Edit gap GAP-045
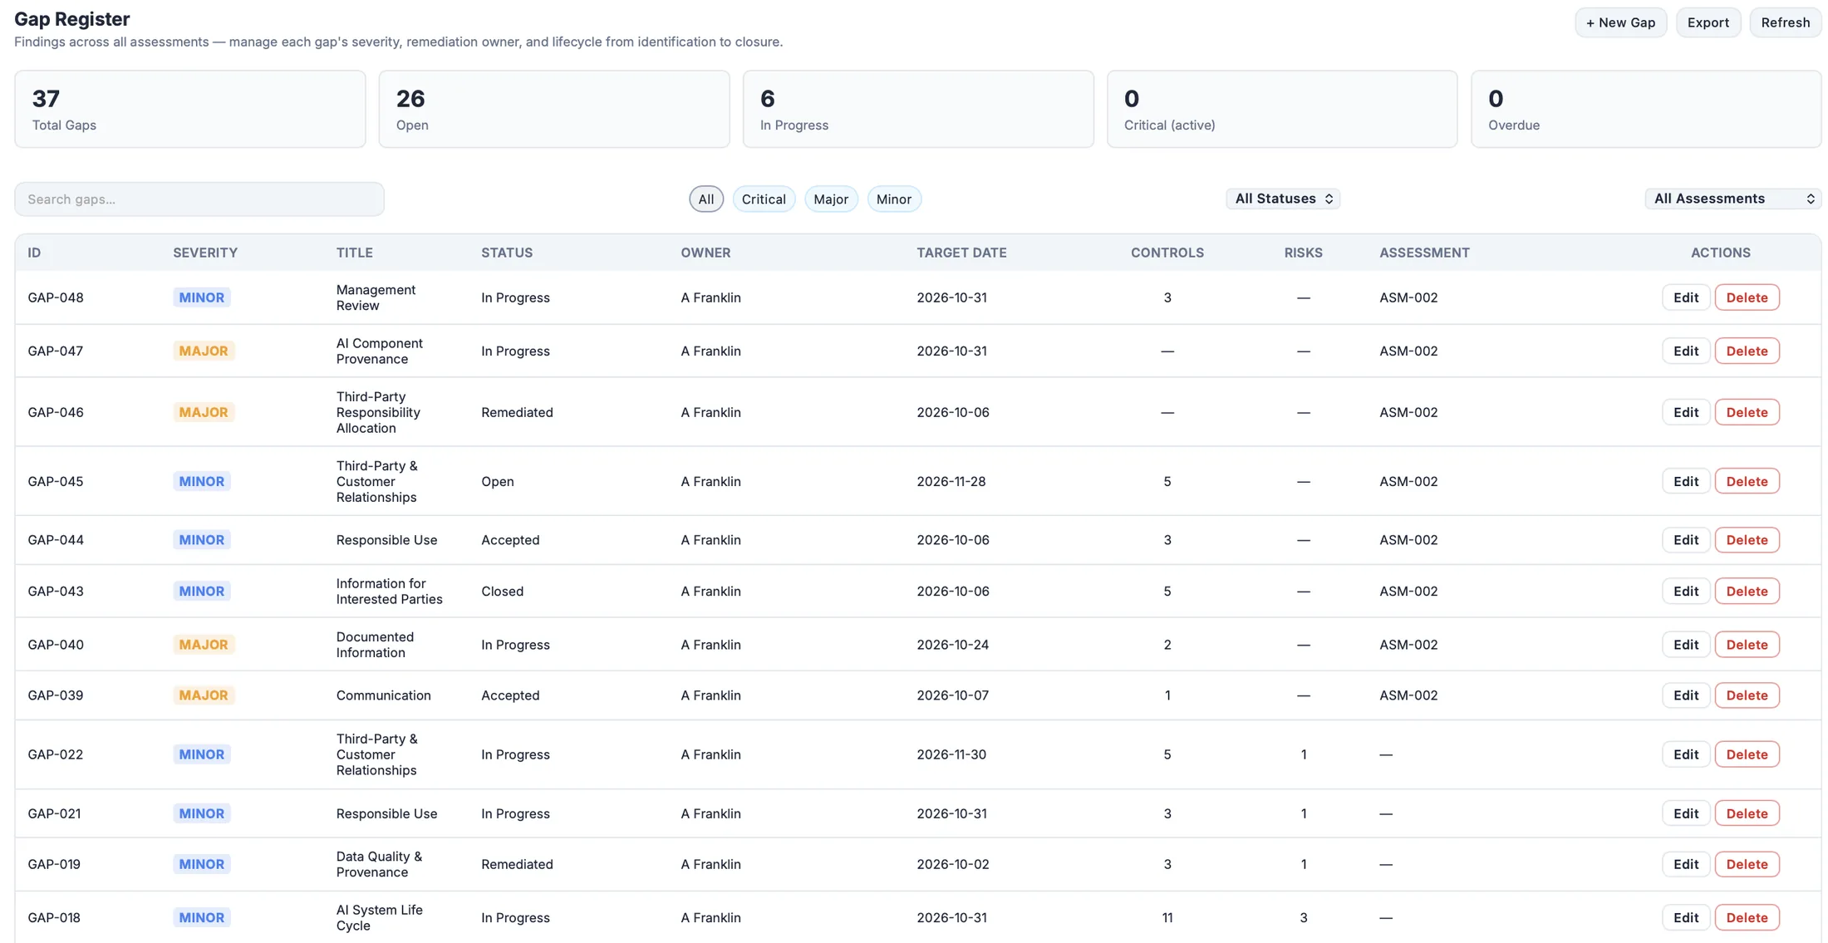 (1686, 481)
